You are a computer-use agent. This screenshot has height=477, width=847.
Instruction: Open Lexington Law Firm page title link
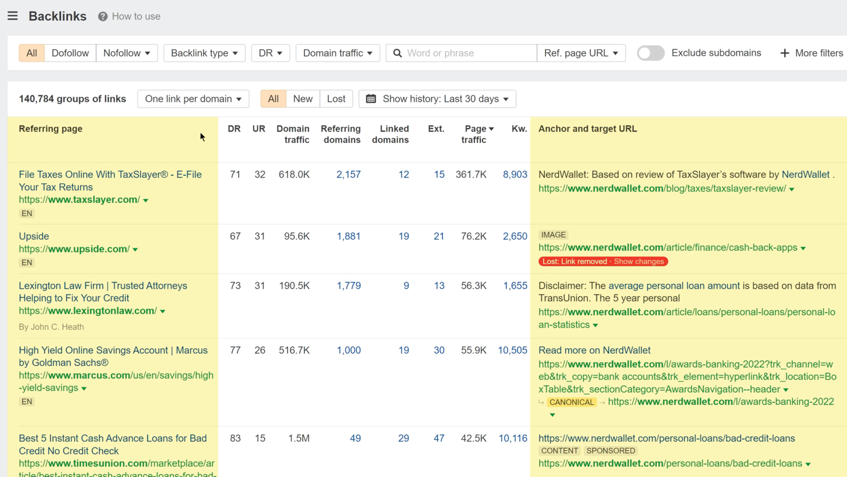(103, 292)
